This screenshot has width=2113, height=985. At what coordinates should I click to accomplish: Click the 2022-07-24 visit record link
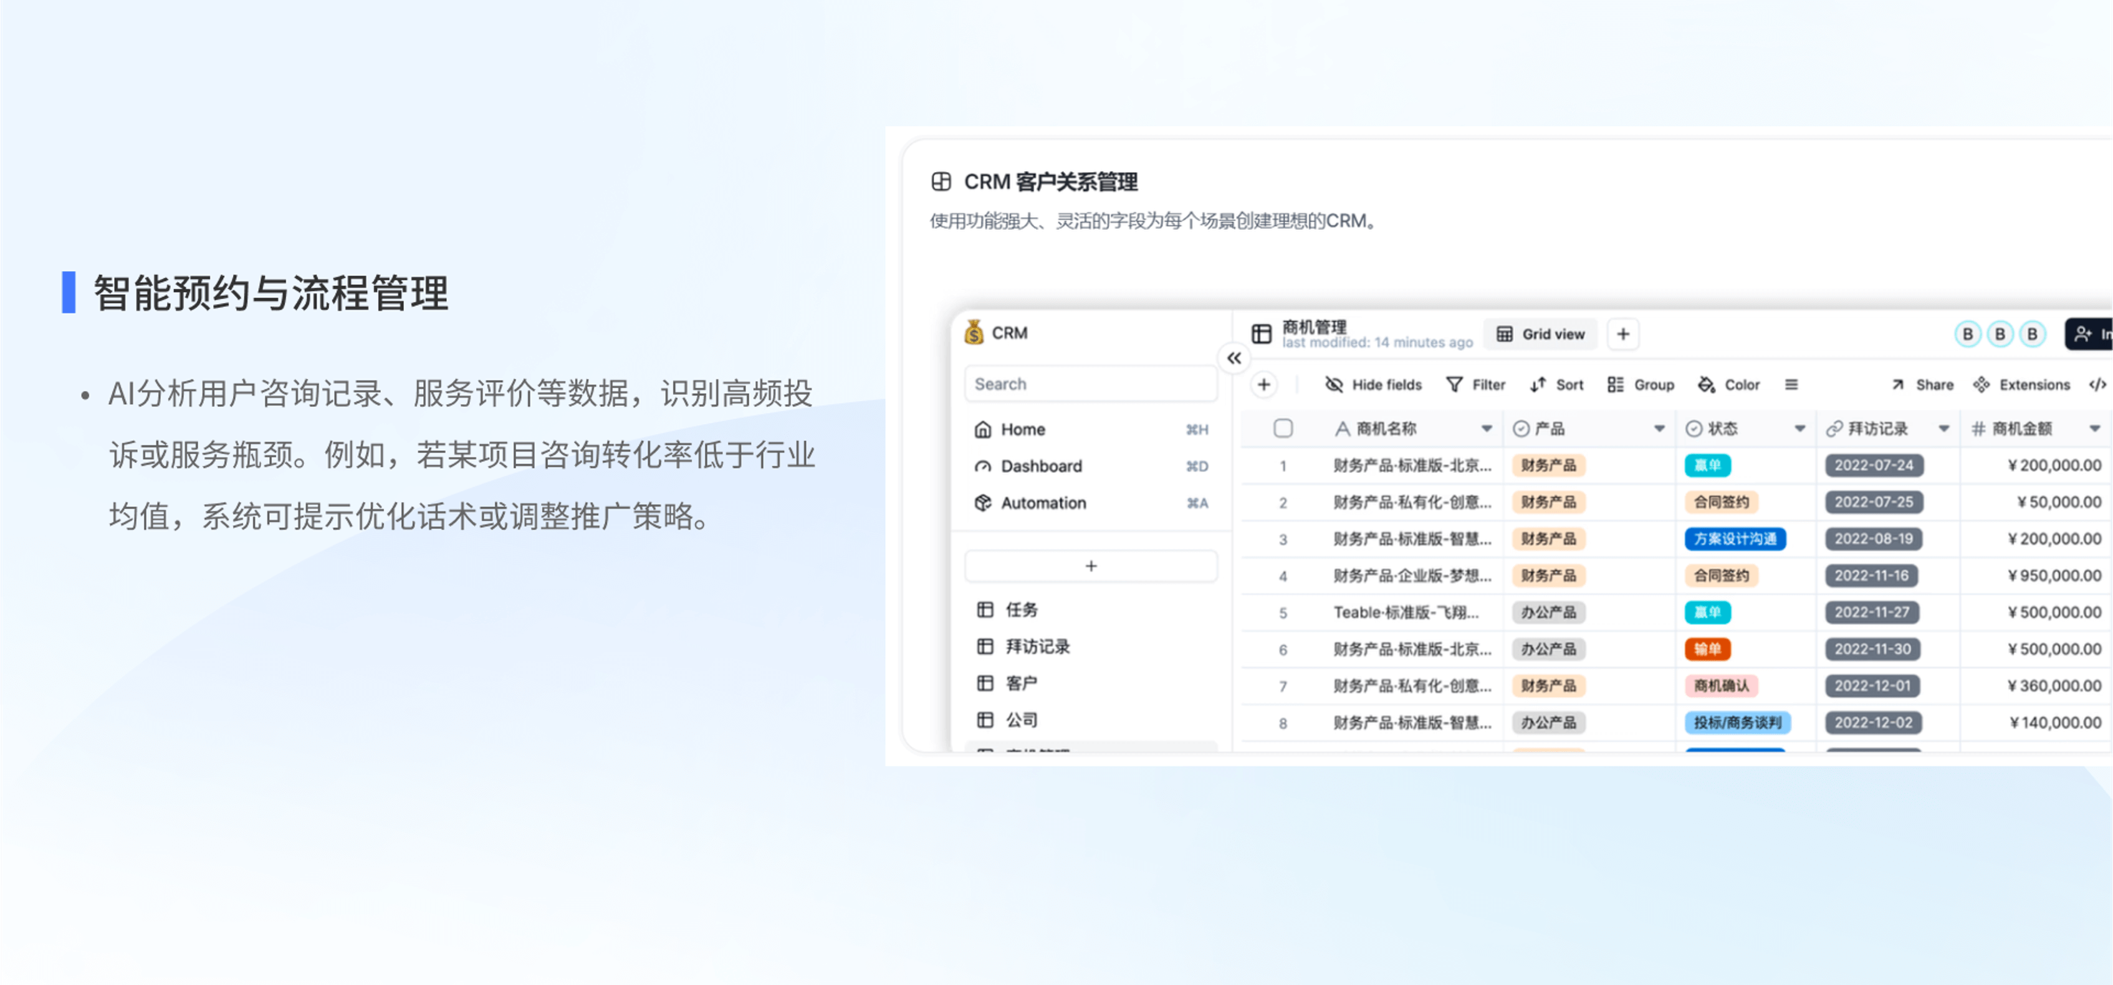click(x=1874, y=466)
